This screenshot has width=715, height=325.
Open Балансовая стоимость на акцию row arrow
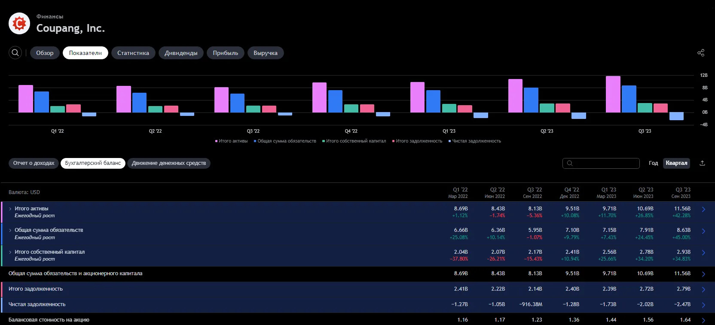coord(703,320)
